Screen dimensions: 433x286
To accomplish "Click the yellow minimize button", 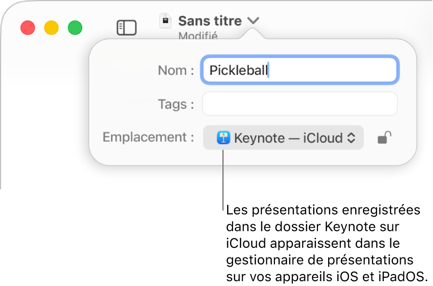I will [51, 27].
